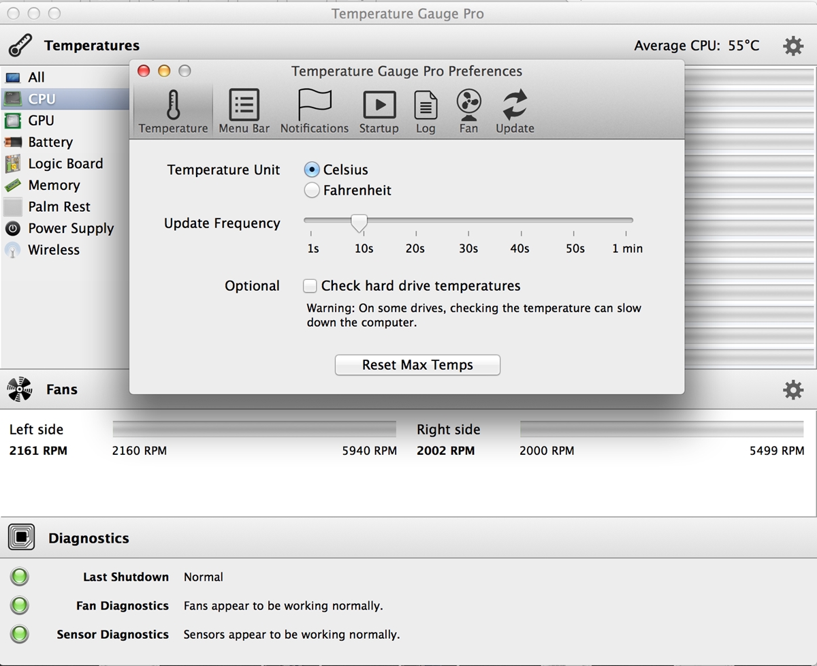
Task: Open the Update preferences tab
Action: click(x=515, y=111)
